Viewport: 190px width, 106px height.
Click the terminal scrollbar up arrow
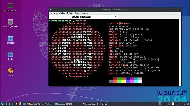(x=180, y=20)
